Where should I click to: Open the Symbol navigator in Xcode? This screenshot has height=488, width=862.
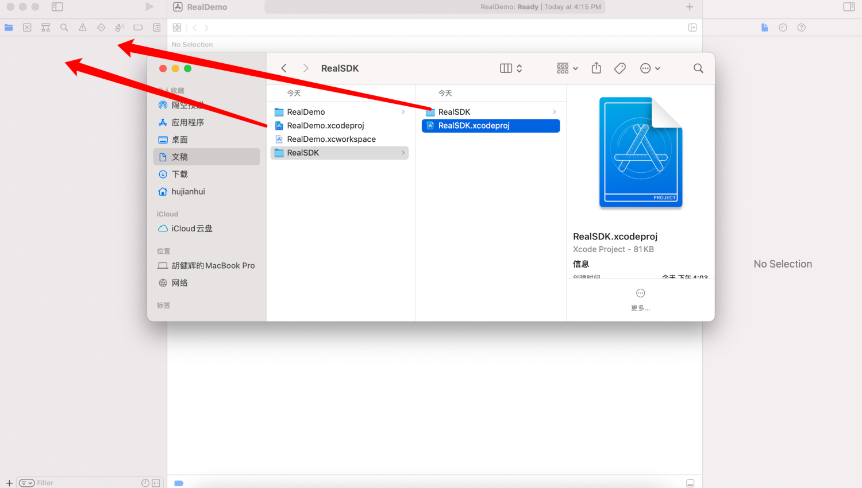[45, 28]
